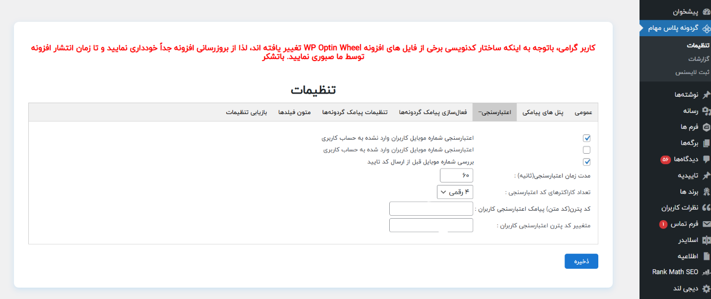Click the اسلایدر slider icon
The height and width of the screenshot is (299, 711).
(706, 240)
